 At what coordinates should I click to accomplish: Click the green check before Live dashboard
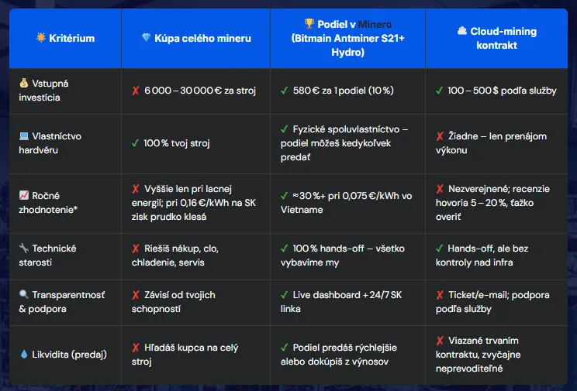(x=285, y=295)
